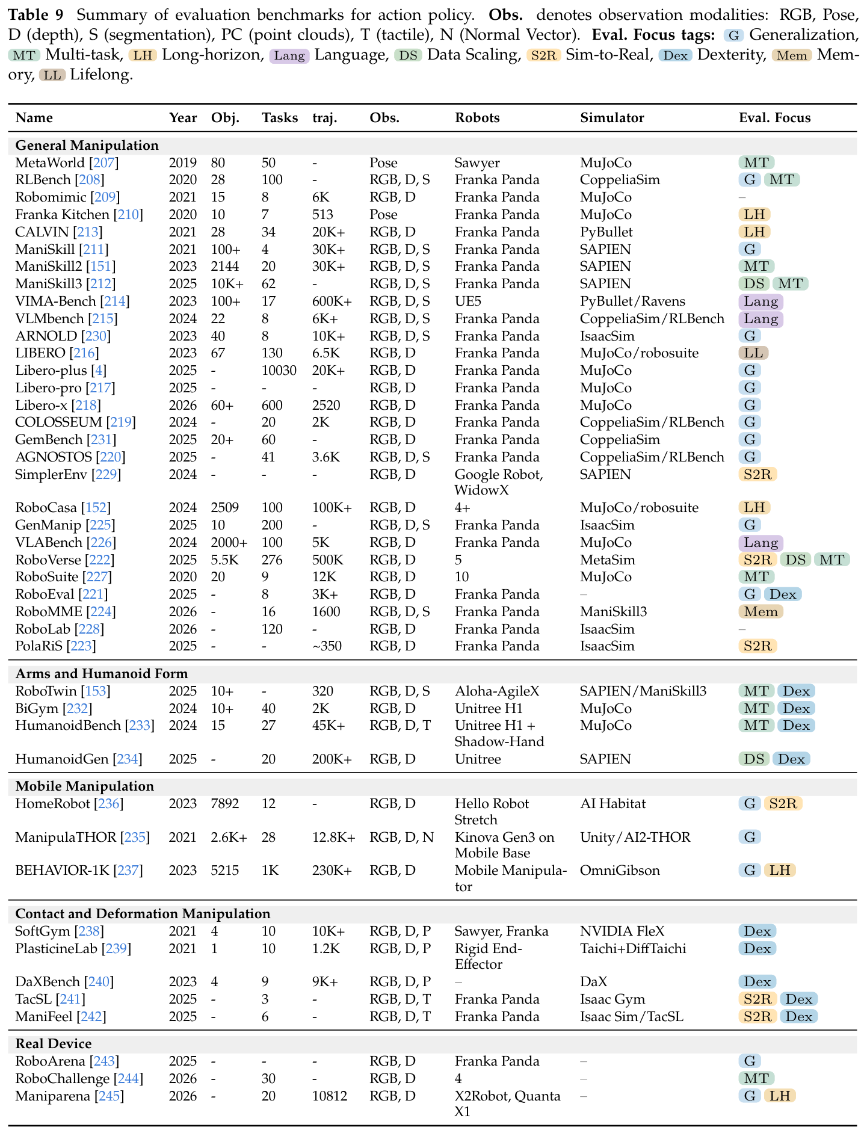
Task: Click the COLOSSEUM reference 219
Action: pyautogui.click(x=121, y=422)
